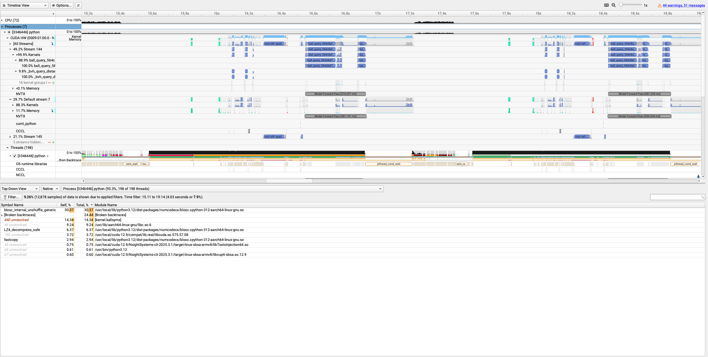Click green plus beside 3 streams hidden
The width and height of the screenshot is (708, 357).
[x=53, y=142]
